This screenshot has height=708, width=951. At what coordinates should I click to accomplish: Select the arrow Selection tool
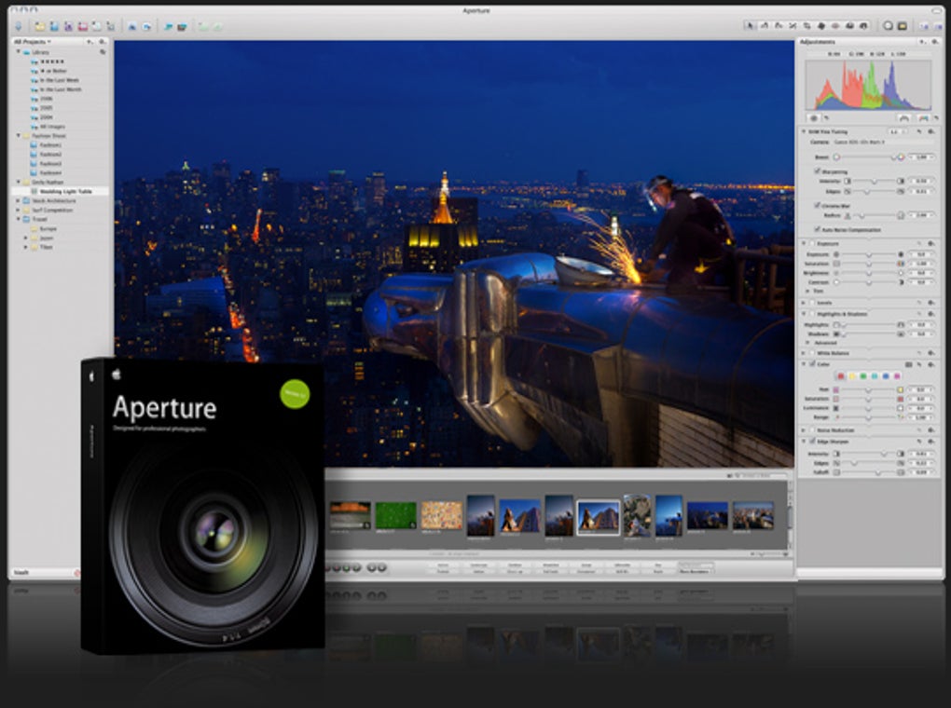(750, 25)
